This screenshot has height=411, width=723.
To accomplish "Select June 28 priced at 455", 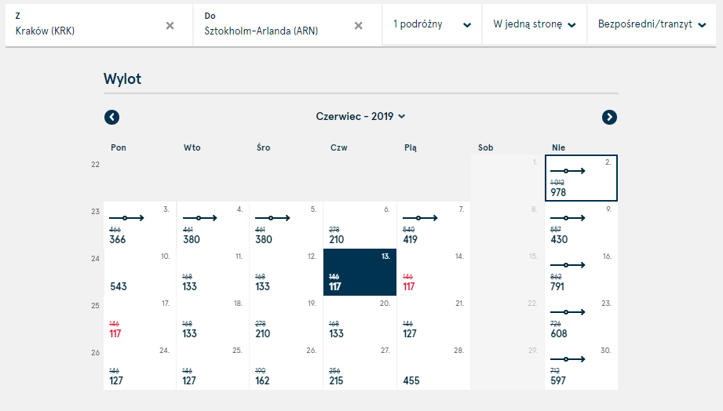I will pyautogui.click(x=433, y=366).
